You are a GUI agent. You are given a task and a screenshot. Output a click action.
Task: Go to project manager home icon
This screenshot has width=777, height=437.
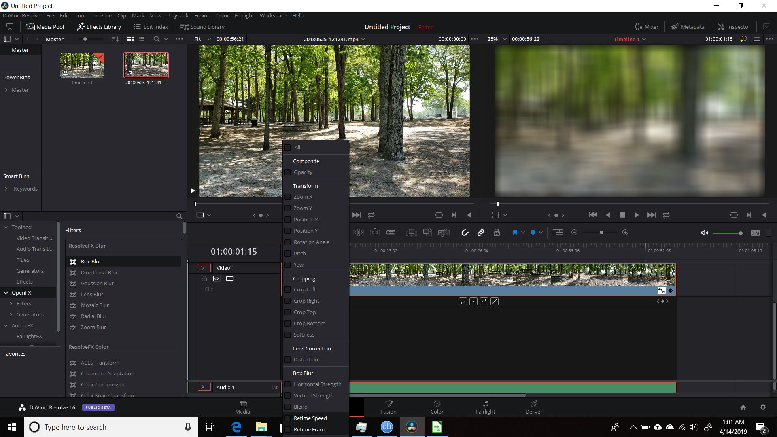[x=743, y=407]
